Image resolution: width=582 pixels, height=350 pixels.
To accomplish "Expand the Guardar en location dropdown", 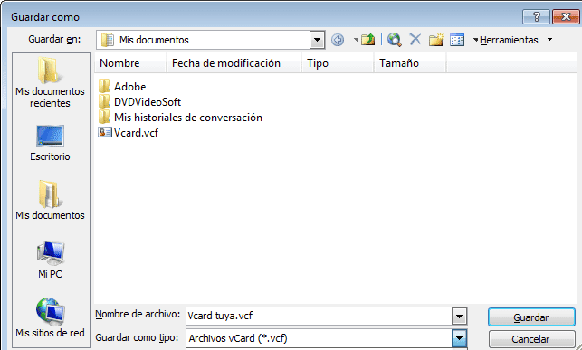I will (x=317, y=40).
